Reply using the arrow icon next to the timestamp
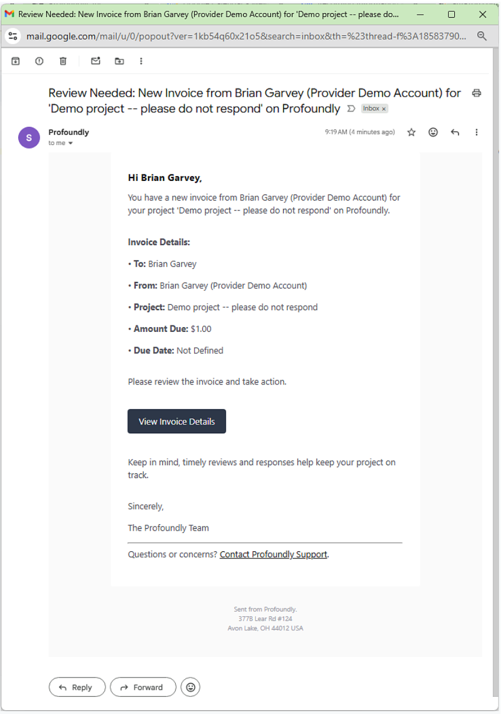 click(x=455, y=132)
